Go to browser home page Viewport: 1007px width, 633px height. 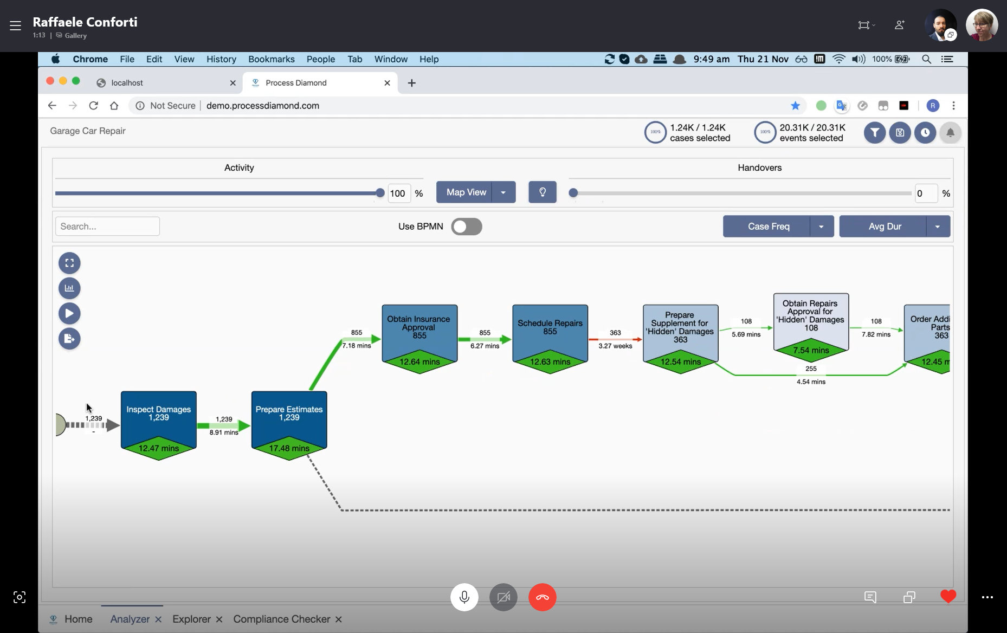tap(114, 106)
